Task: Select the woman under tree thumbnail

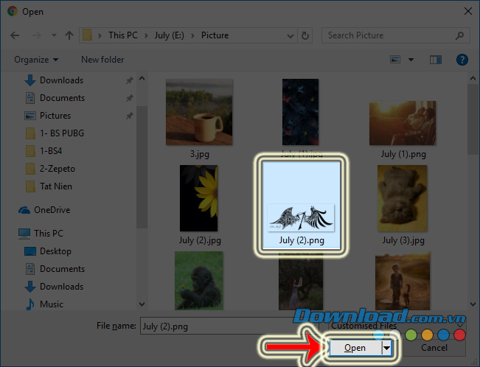Action: (x=301, y=283)
